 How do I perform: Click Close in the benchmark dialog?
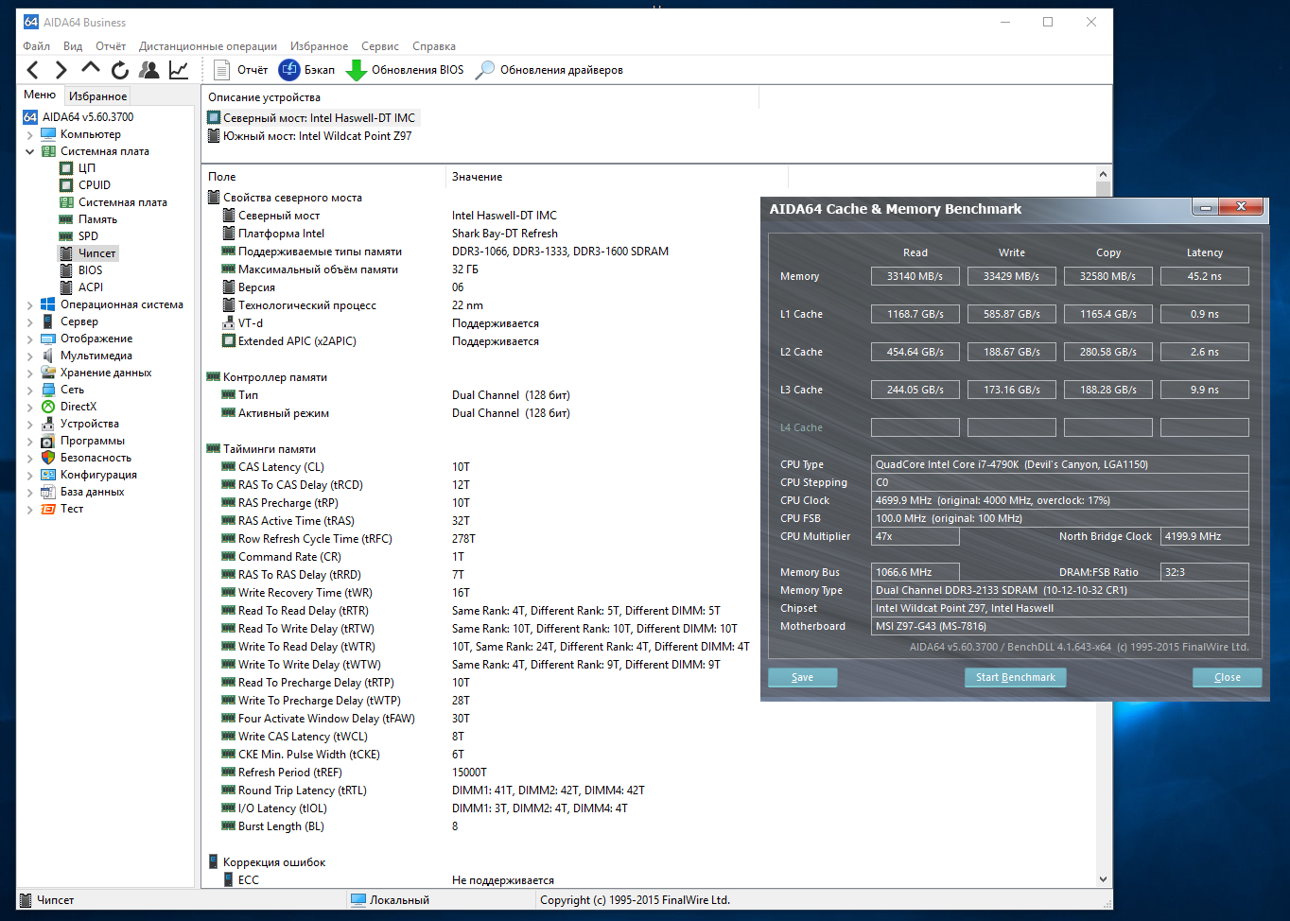coord(1227,677)
